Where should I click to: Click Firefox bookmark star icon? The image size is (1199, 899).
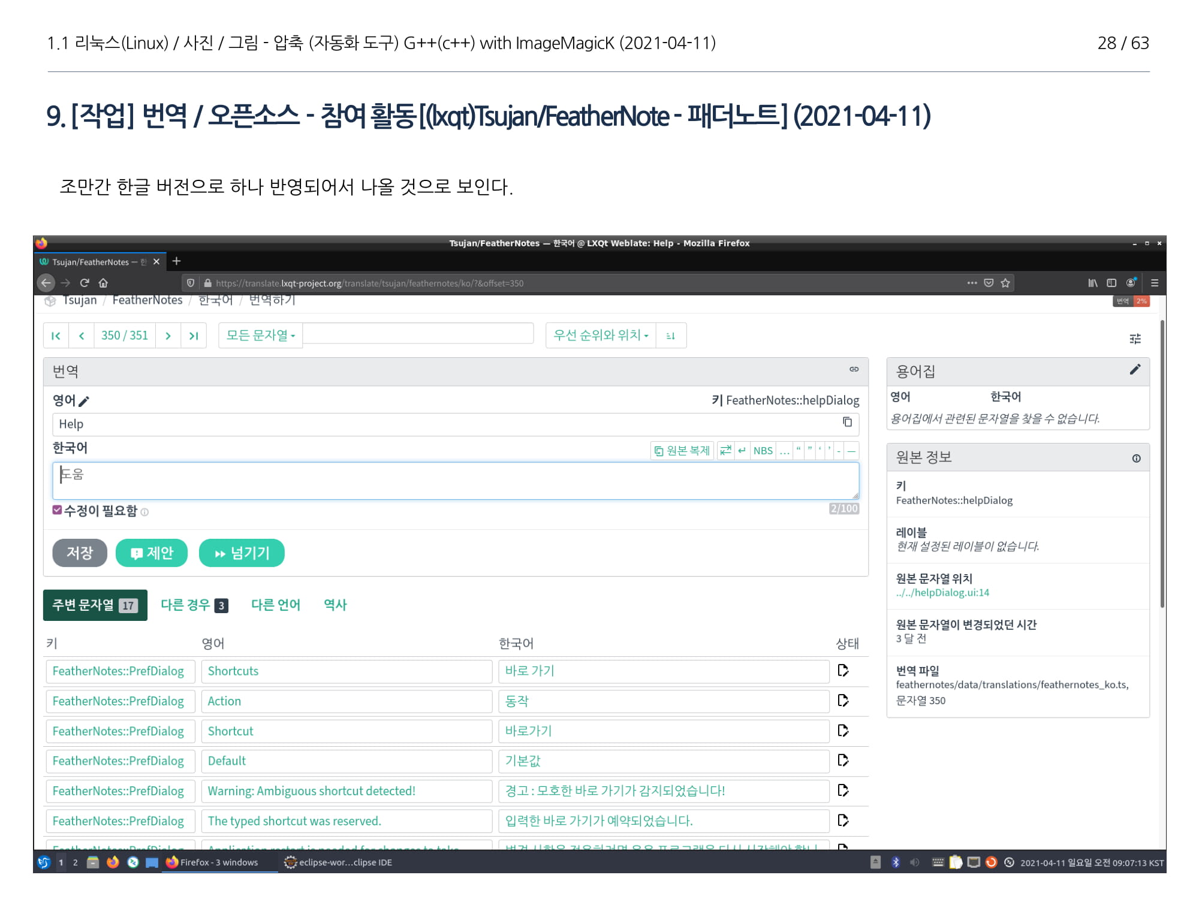click(x=1005, y=283)
